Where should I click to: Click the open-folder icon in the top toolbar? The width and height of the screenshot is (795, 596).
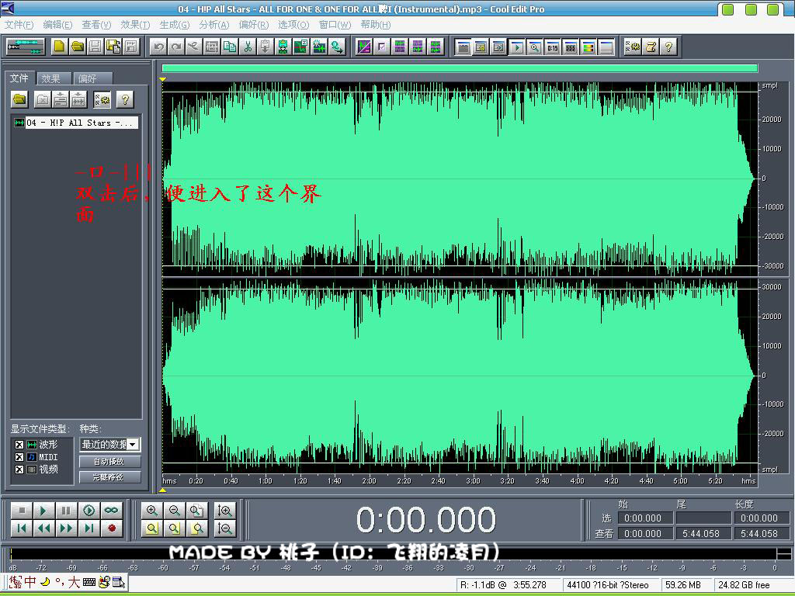[x=77, y=47]
